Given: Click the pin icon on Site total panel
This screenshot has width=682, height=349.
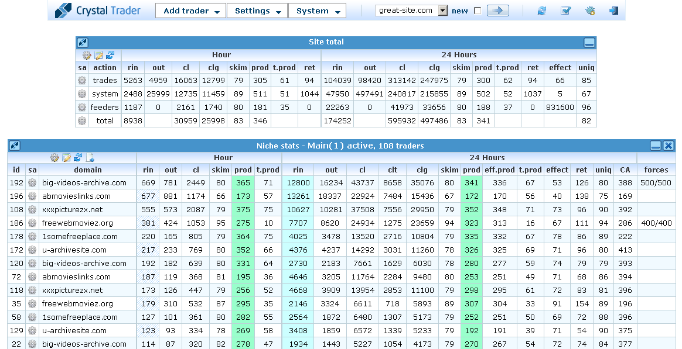Looking at the screenshot, I should tap(82, 42).
